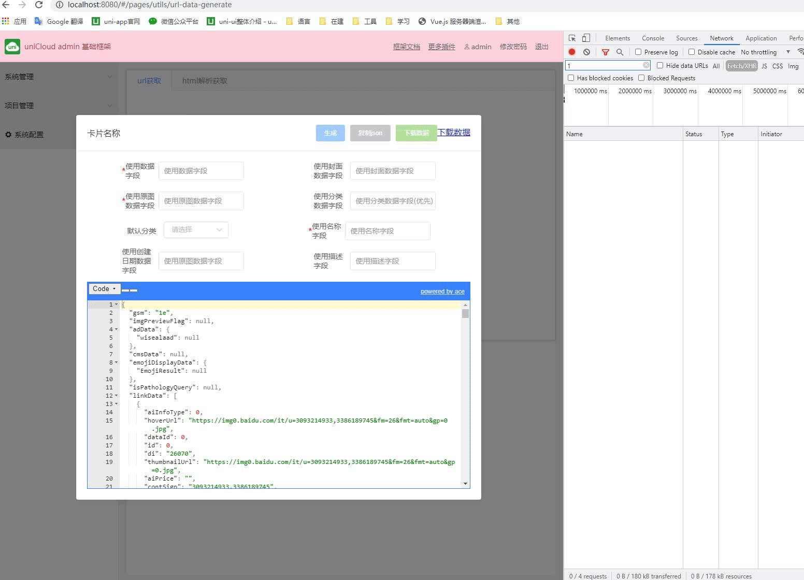
Task: Open the uni-ui整体介绍 bookmark
Action: 241,21
